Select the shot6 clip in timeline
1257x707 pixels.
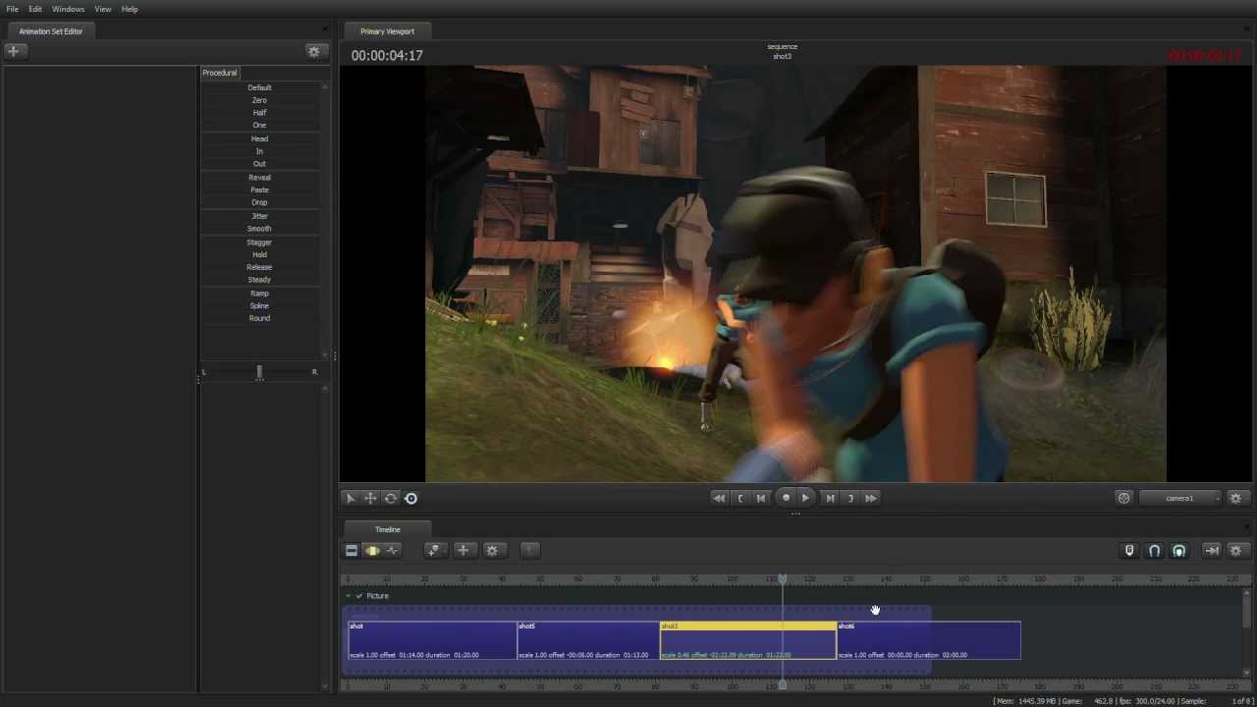929,640
